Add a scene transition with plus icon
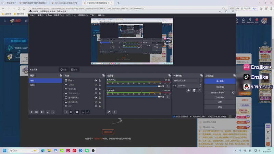This screenshot has height=154, width=274. click(x=188, y=90)
